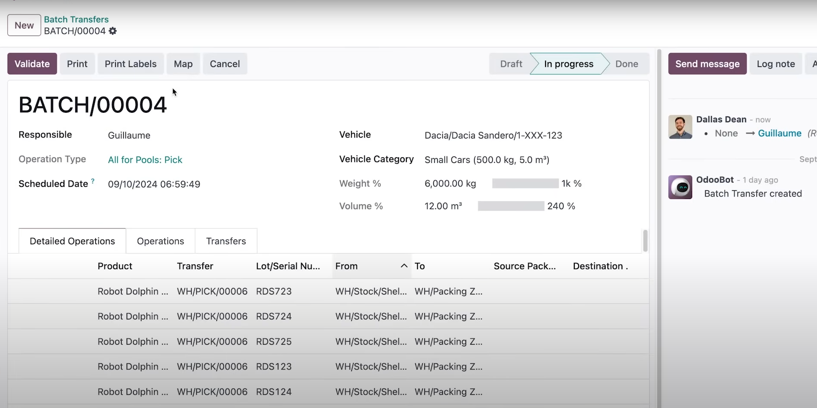Edit the Responsible field Guillaume
Screen dimensions: 817x408
click(129, 135)
